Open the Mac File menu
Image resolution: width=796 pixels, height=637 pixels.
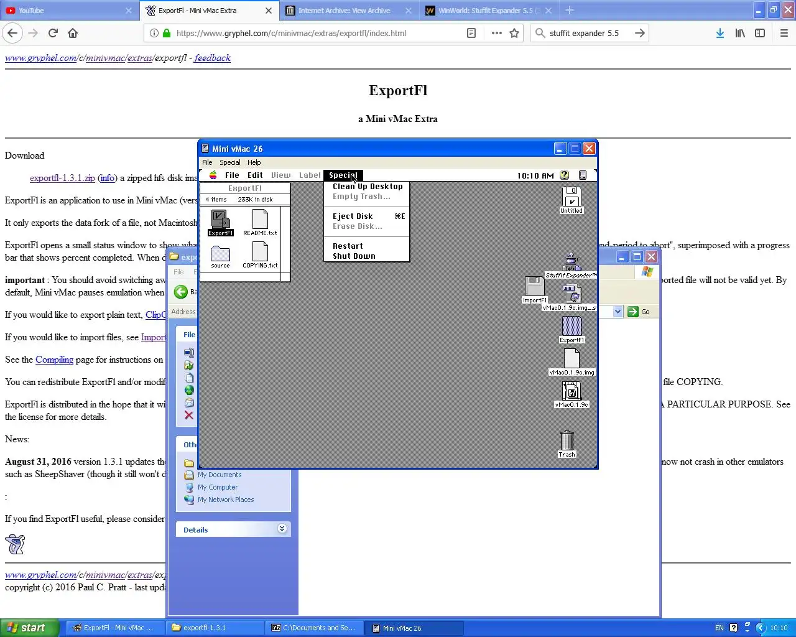pyautogui.click(x=232, y=175)
